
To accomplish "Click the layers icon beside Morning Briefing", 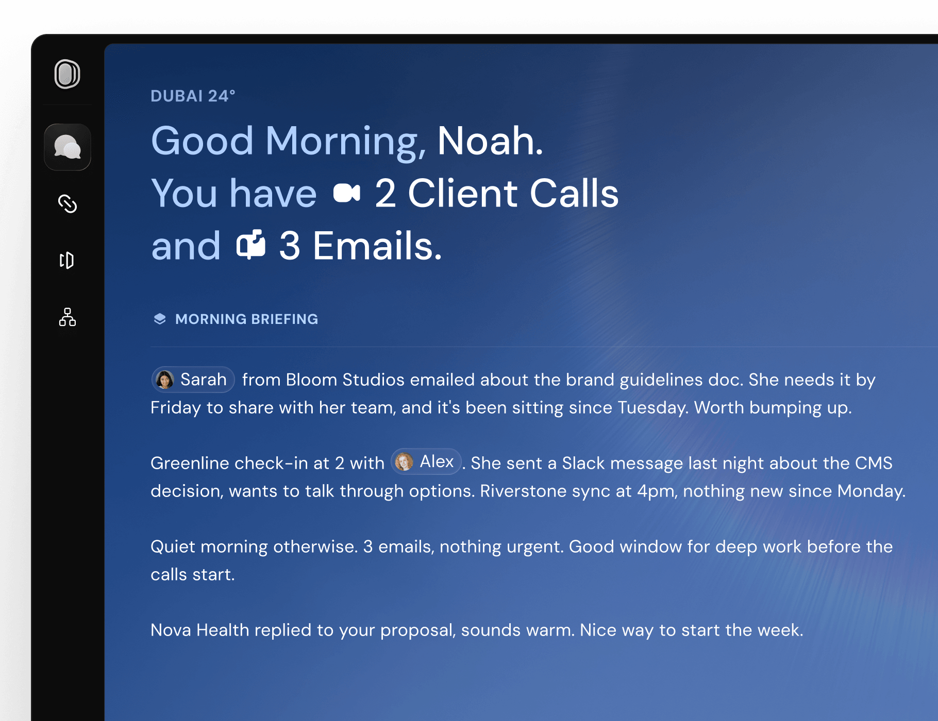I will pos(160,319).
